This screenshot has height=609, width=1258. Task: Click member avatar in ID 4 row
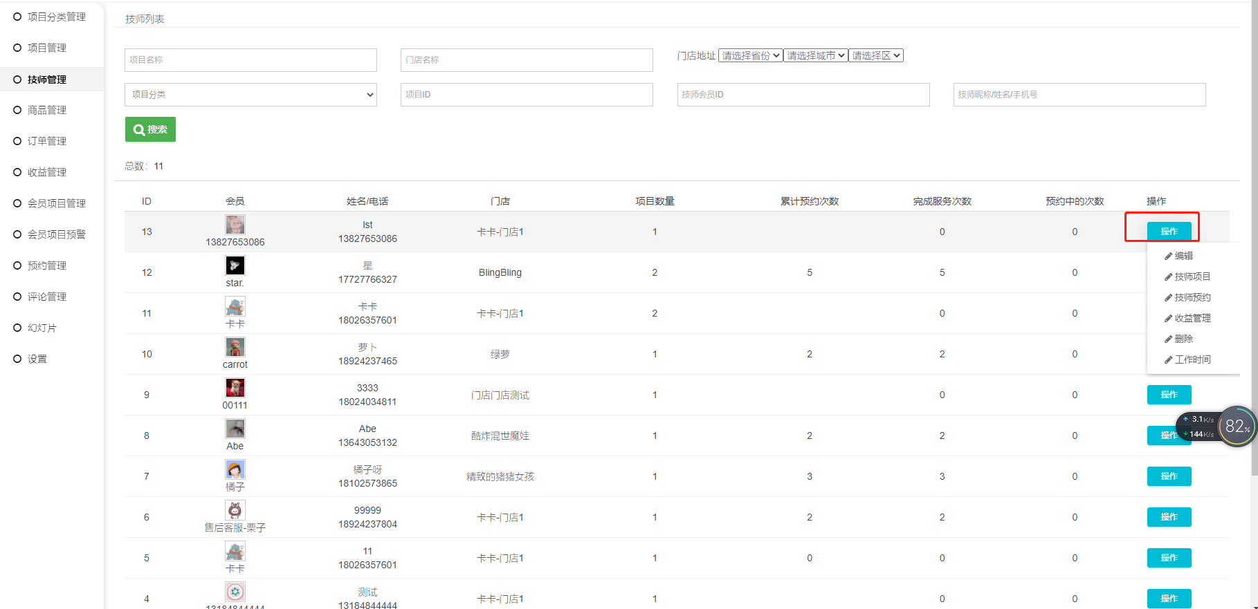(x=235, y=592)
